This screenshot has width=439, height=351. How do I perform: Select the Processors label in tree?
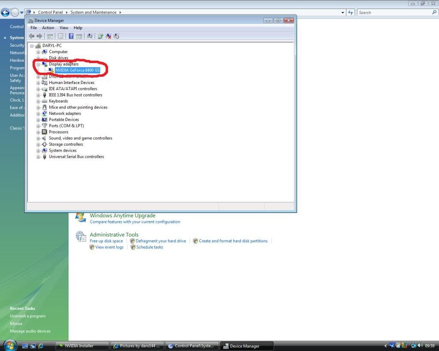[58, 132]
